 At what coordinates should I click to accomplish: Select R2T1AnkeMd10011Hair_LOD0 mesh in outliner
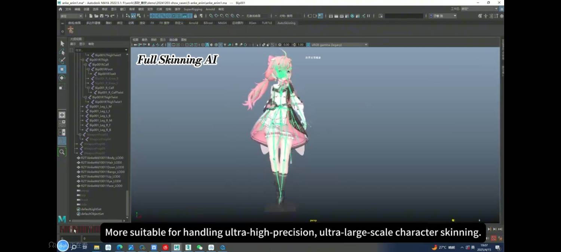coord(101,162)
